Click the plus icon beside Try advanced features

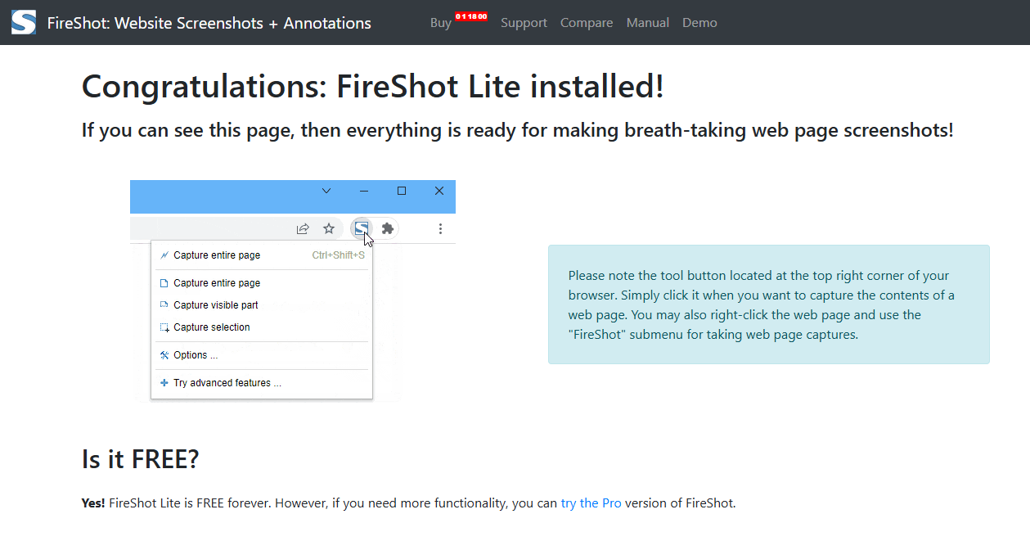[x=164, y=383]
